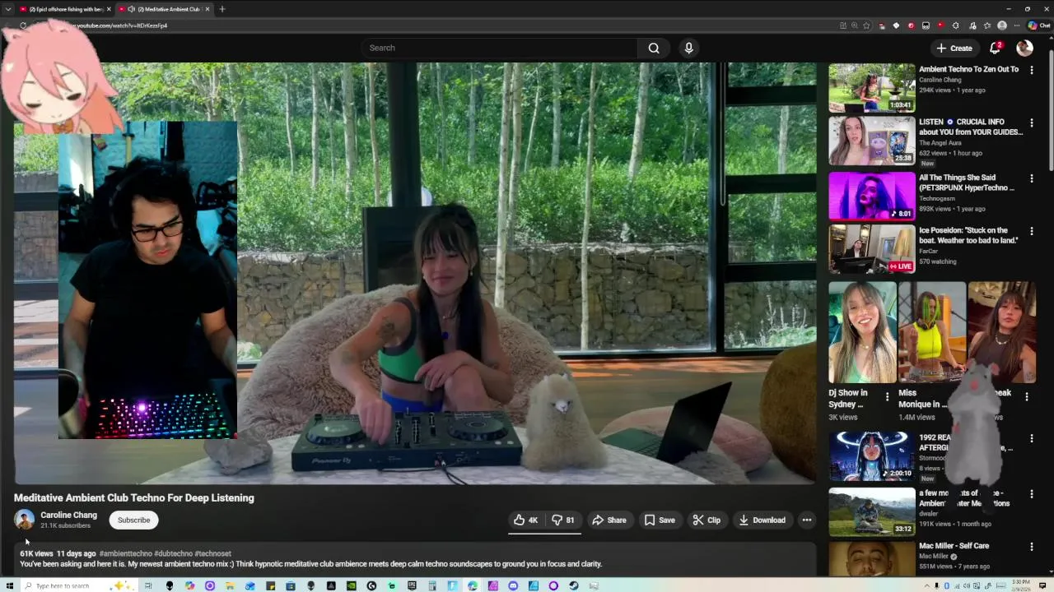Image resolution: width=1054 pixels, height=592 pixels.
Task: Open the YouTube account avatar menu
Action: [x=1024, y=48]
